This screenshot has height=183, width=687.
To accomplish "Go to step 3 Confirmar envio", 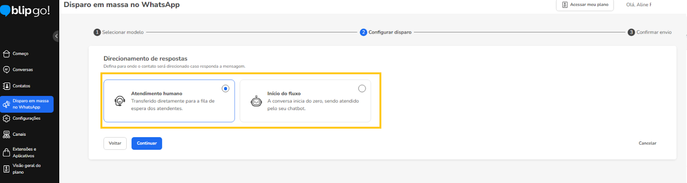I will 650,32.
